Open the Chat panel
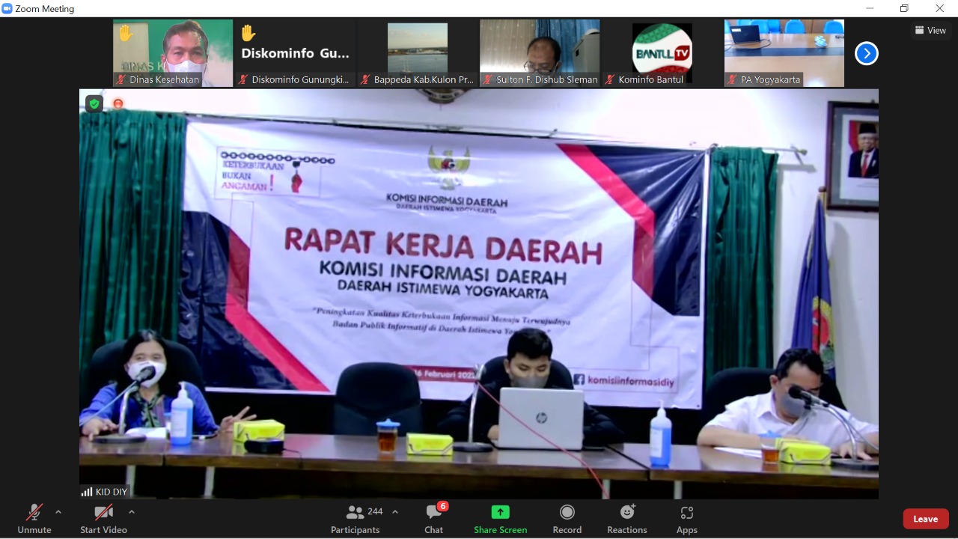 coord(434,519)
